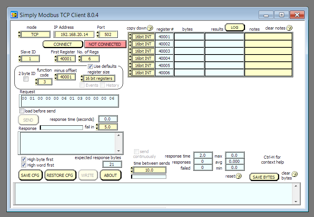The height and width of the screenshot is (217, 314).
Task: Click the max 0.0 value
Action: point(234,155)
